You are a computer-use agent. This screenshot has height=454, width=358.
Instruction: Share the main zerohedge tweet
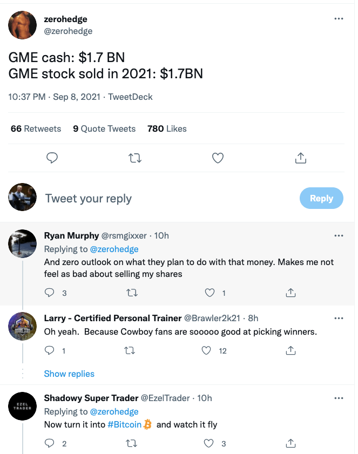301,158
